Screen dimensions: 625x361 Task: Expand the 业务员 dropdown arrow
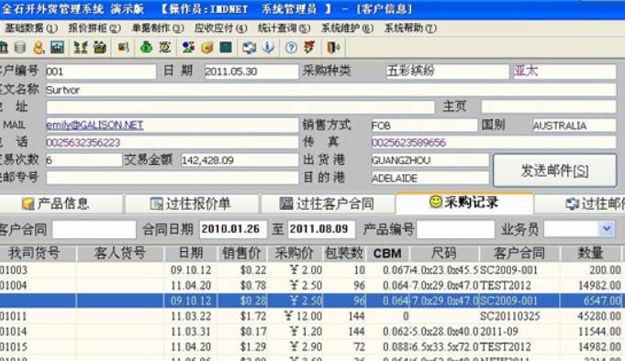click(607, 229)
